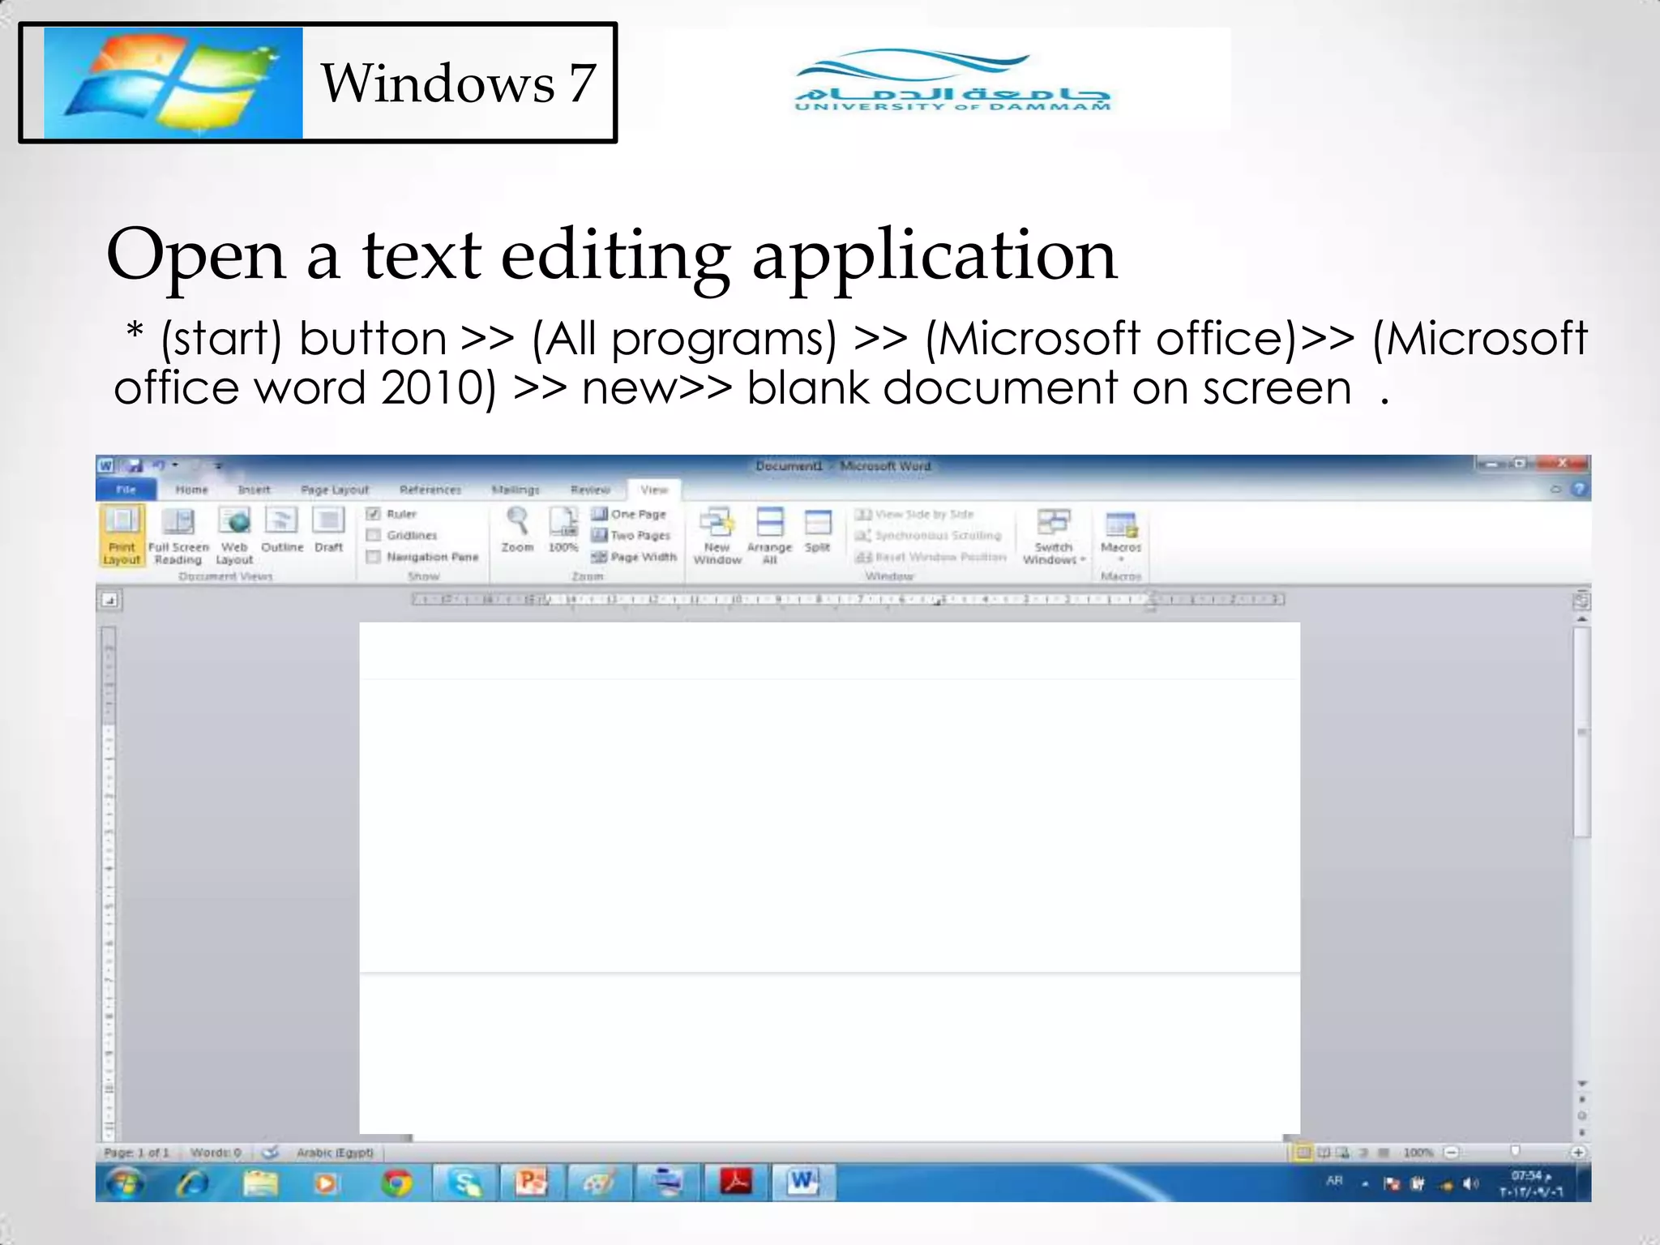Click the vertical scrollbar thumb

tap(1581, 732)
